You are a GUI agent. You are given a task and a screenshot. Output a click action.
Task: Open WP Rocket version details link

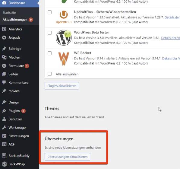[171, 58]
